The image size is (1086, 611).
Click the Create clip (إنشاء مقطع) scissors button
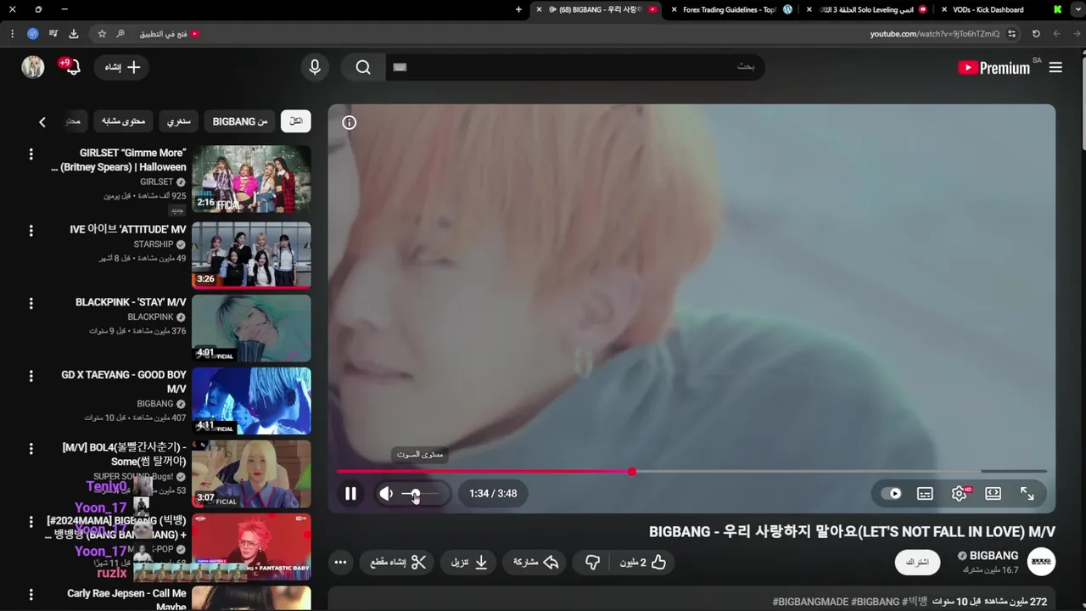[x=398, y=562]
